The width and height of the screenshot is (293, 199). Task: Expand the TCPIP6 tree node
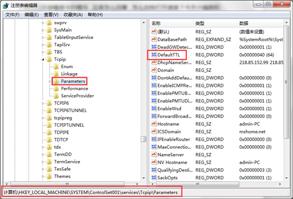click(x=43, y=103)
